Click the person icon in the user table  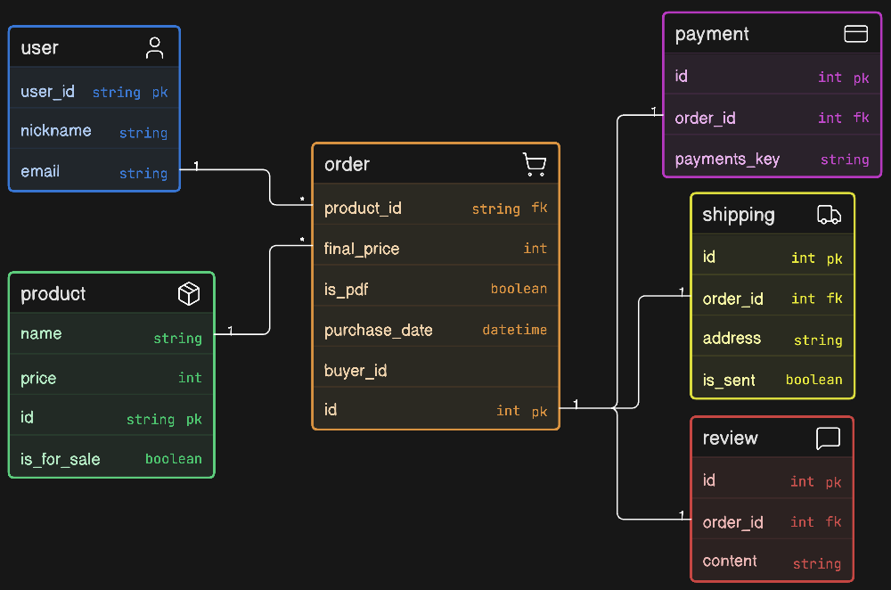[154, 48]
